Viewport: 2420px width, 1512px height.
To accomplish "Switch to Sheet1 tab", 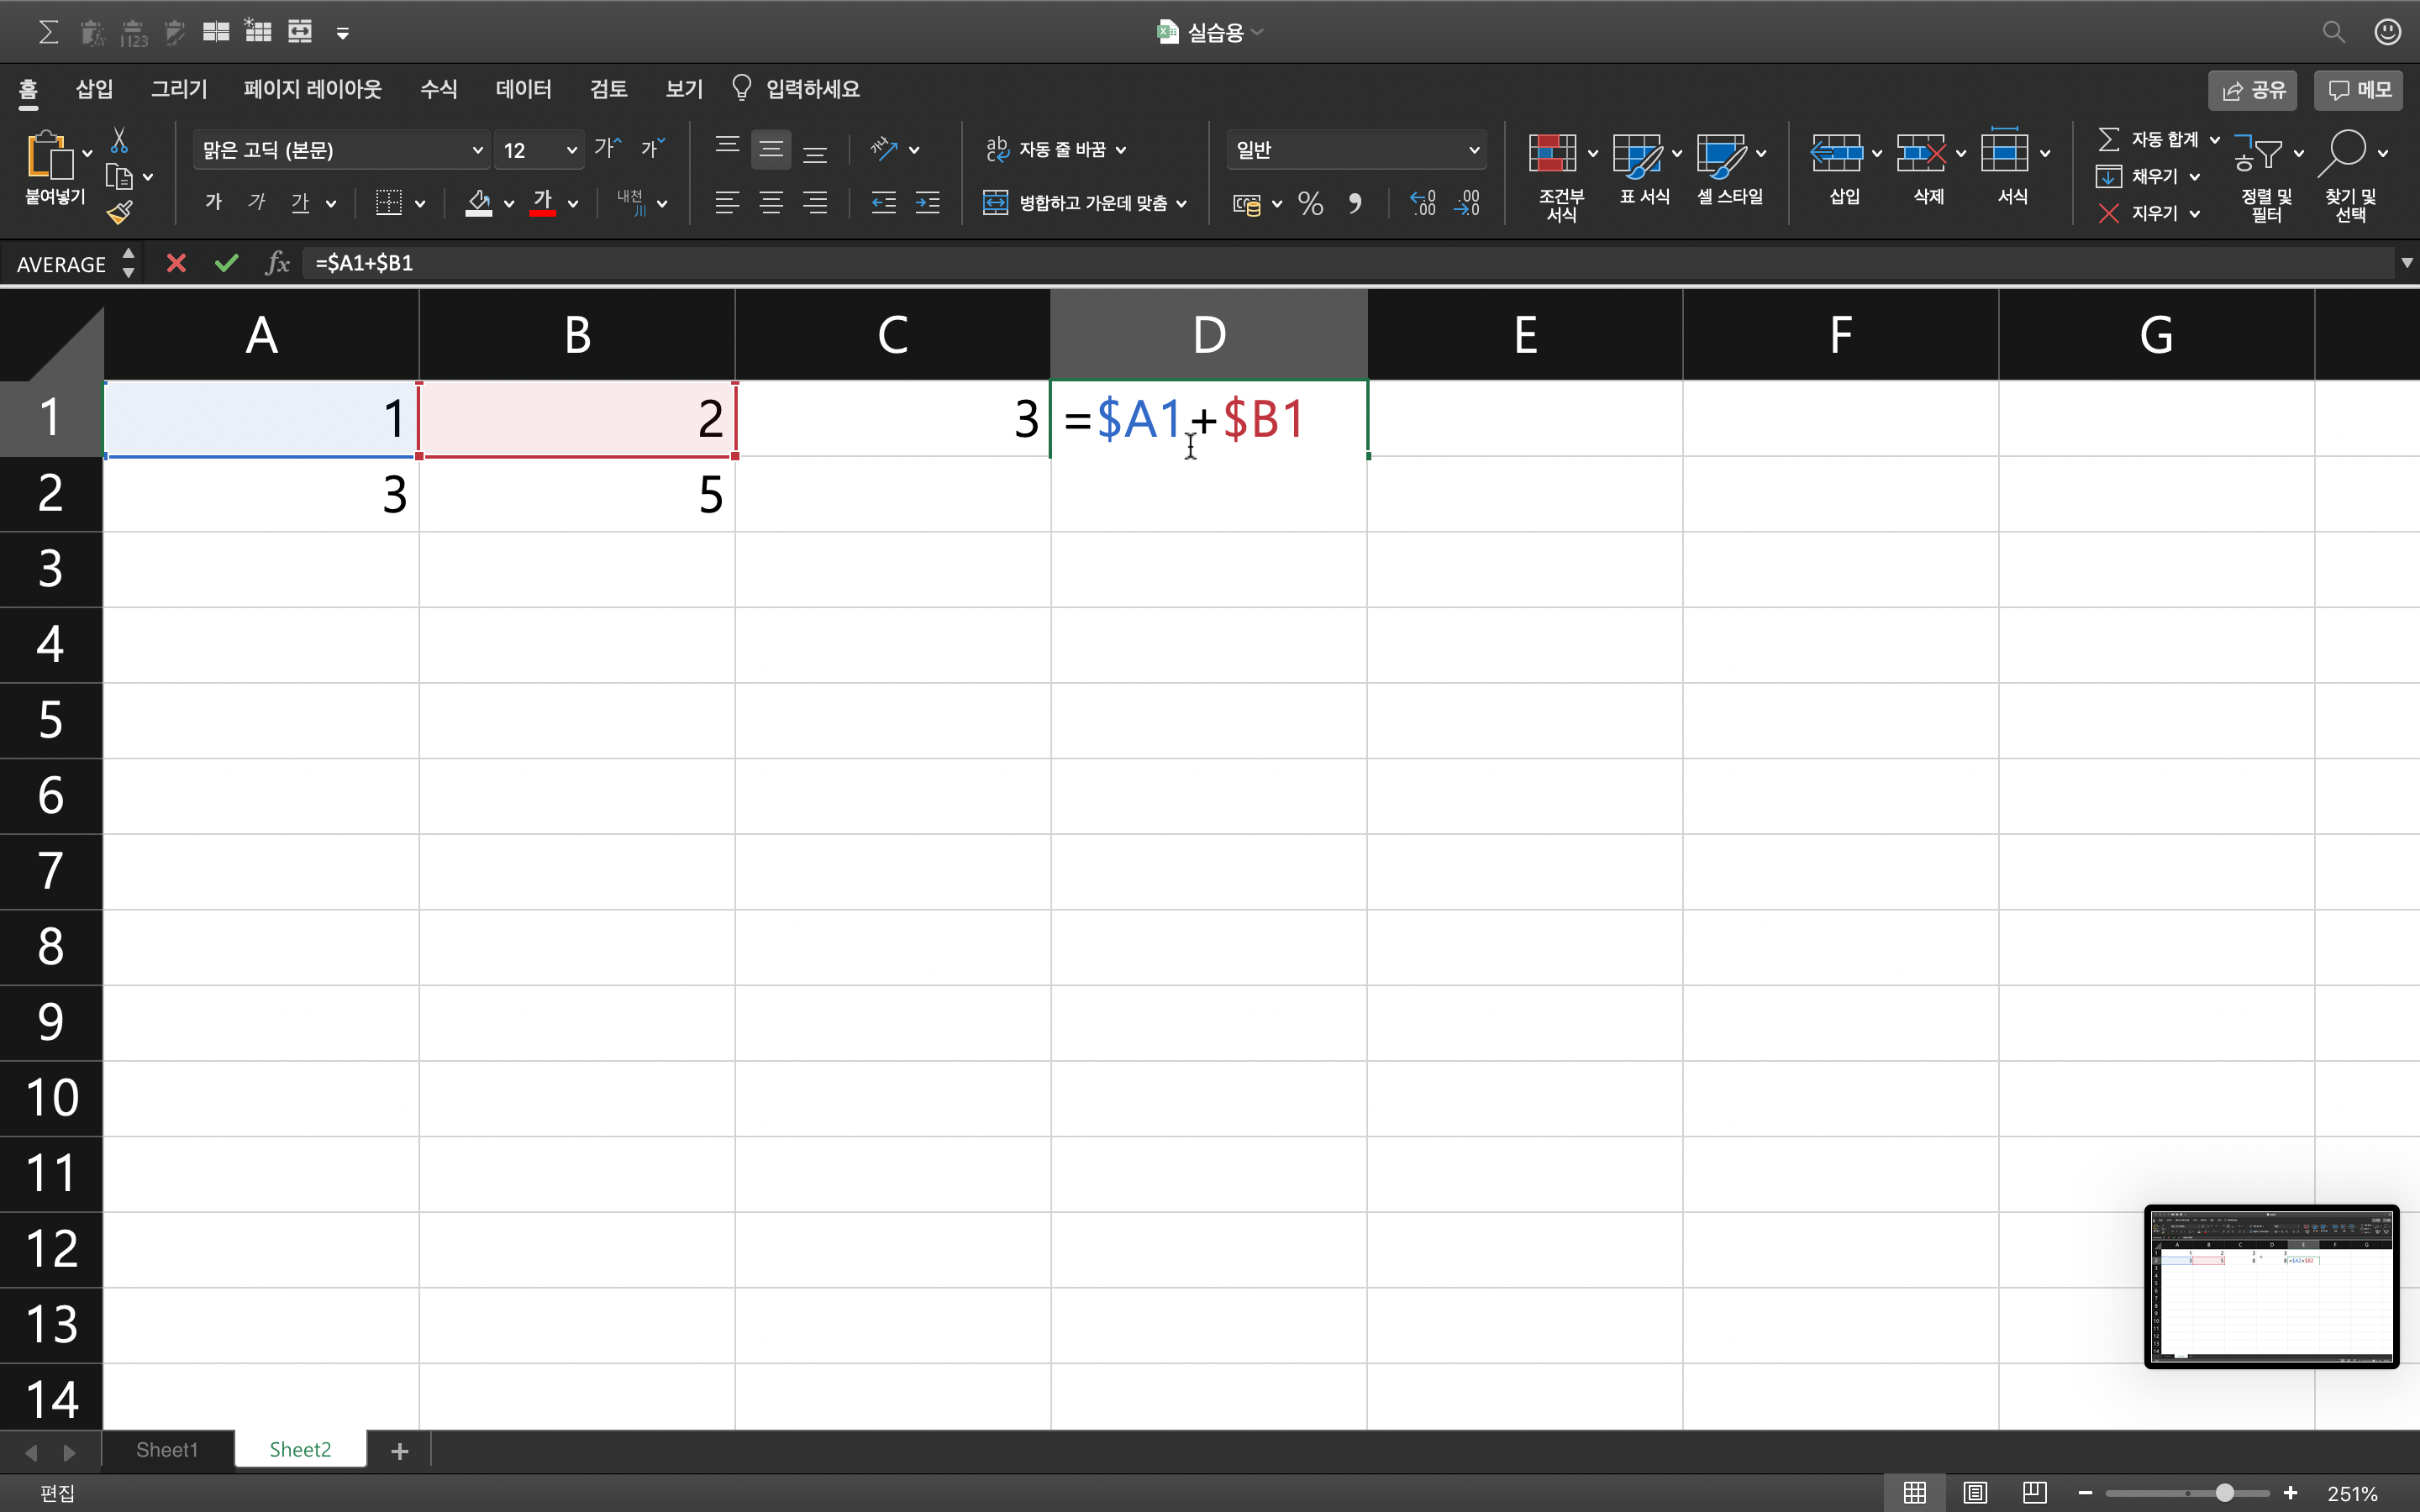I will pyautogui.click(x=167, y=1450).
